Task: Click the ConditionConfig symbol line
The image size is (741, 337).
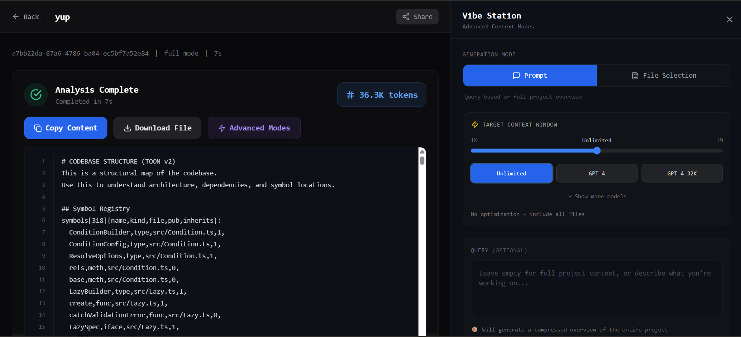Action: [x=145, y=244]
